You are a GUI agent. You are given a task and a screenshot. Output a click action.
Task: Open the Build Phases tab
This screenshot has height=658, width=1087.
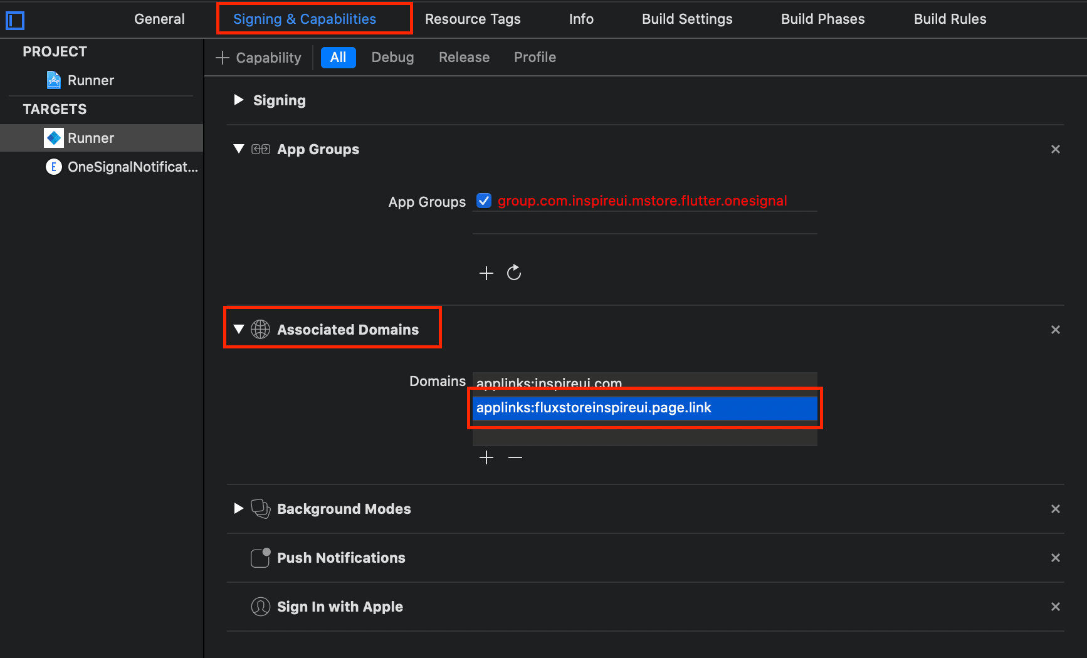click(x=822, y=19)
